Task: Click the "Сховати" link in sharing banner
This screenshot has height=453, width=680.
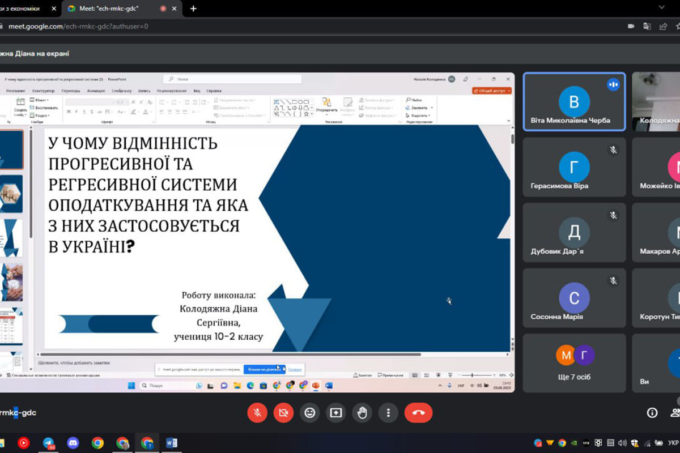Action: (295, 370)
